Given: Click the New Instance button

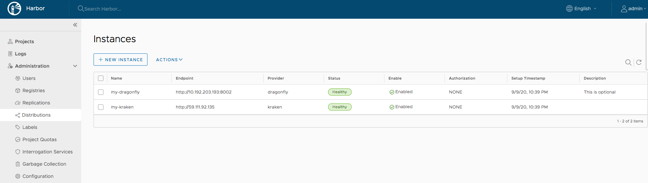Looking at the screenshot, I should pyautogui.click(x=121, y=60).
